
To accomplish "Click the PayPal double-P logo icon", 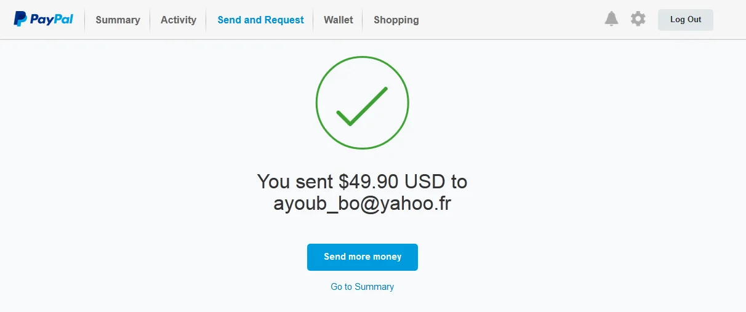I will pos(20,19).
